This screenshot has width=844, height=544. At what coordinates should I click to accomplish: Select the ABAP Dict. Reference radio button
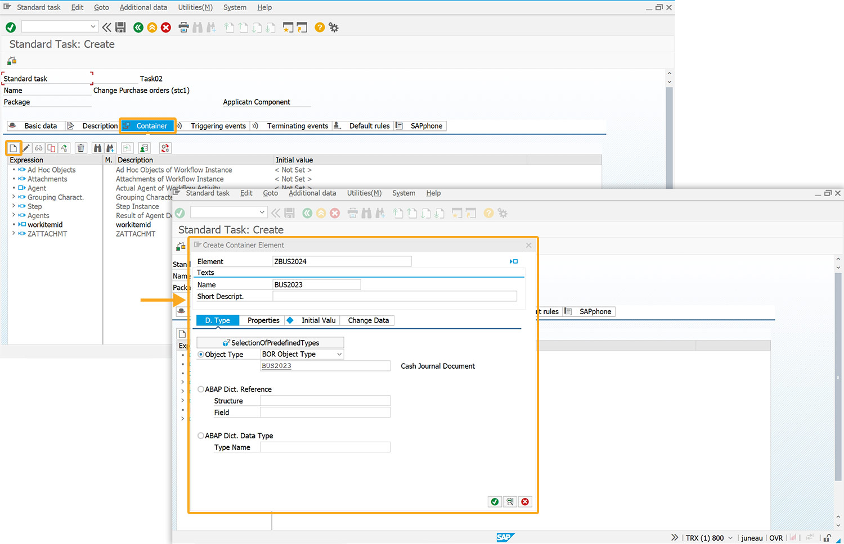coord(201,389)
